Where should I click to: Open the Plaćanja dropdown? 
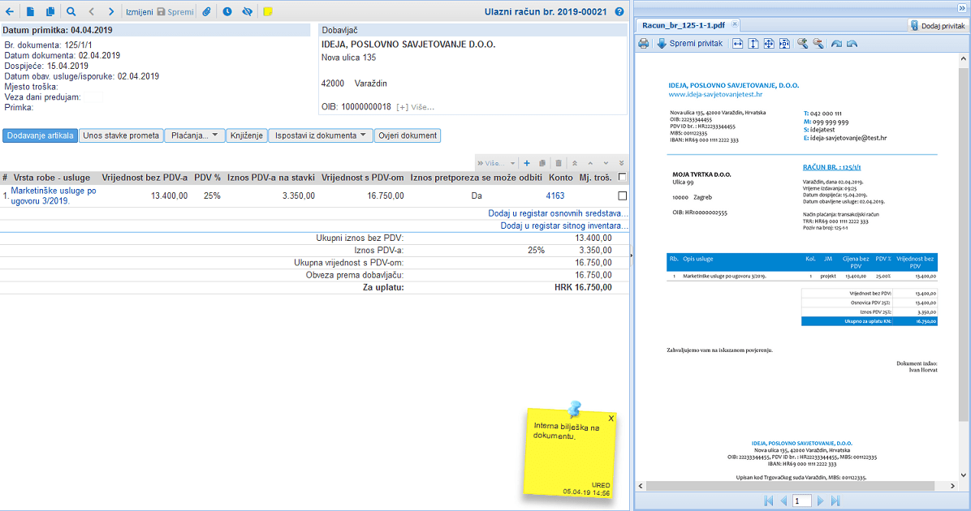coord(195,135)
